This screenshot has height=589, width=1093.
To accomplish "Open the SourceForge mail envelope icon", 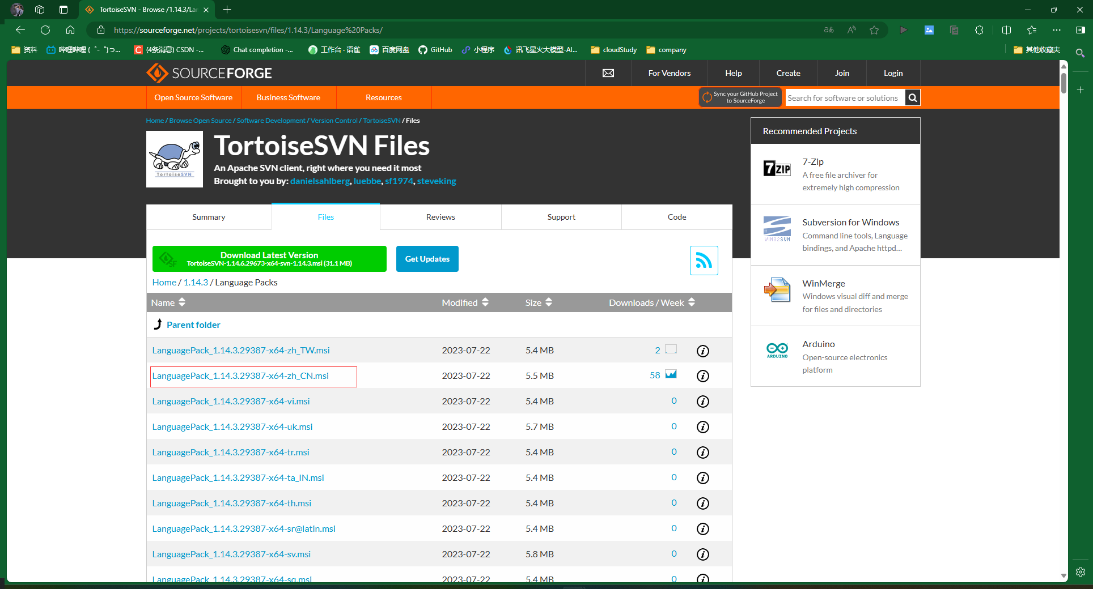I will click(x=608, y=73).
